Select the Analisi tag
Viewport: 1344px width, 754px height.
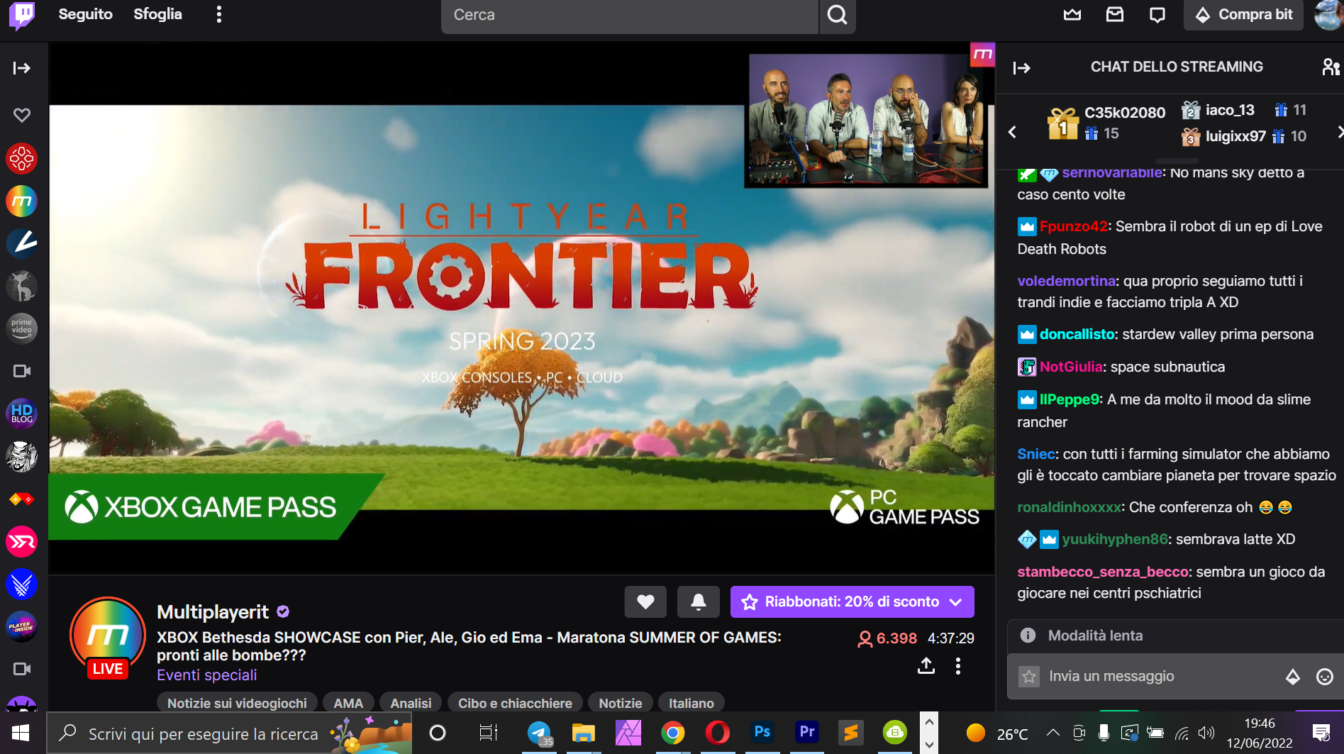[411, 703]
